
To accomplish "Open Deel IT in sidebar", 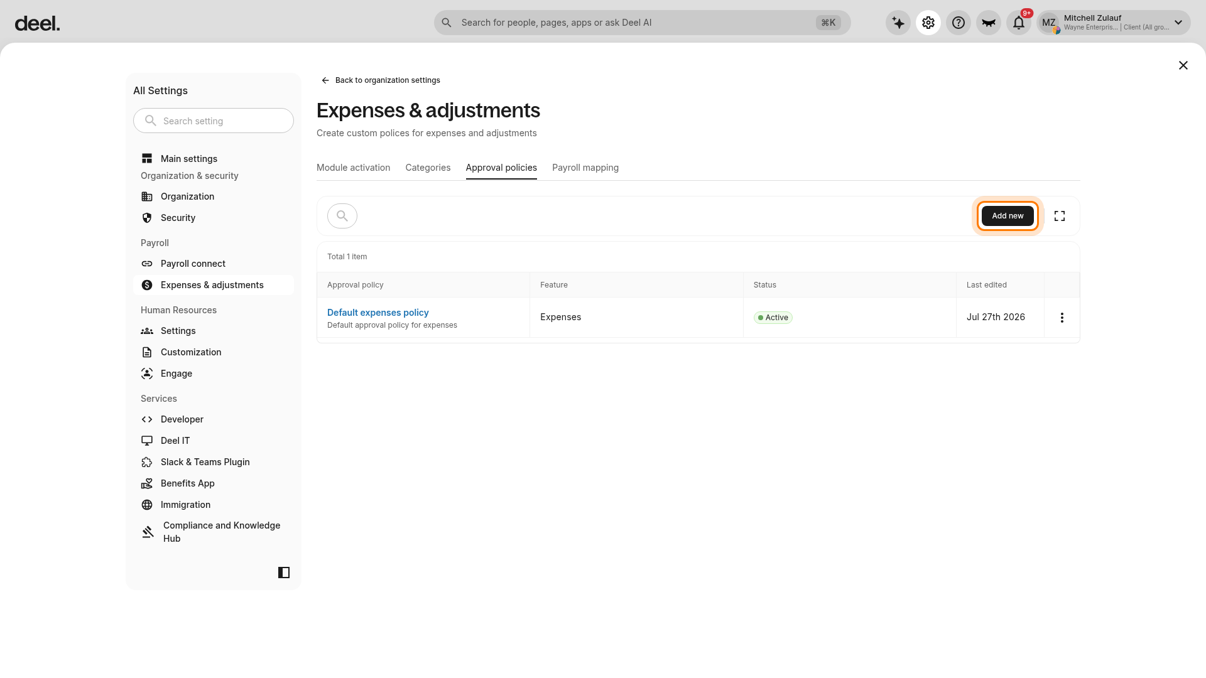I will pos(214,441).
